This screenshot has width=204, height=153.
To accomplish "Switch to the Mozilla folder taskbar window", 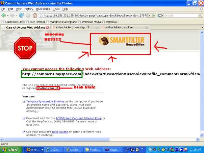I will pos(93,150).
